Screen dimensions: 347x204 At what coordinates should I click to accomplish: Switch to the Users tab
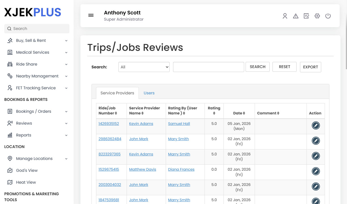tap(149, 93)
